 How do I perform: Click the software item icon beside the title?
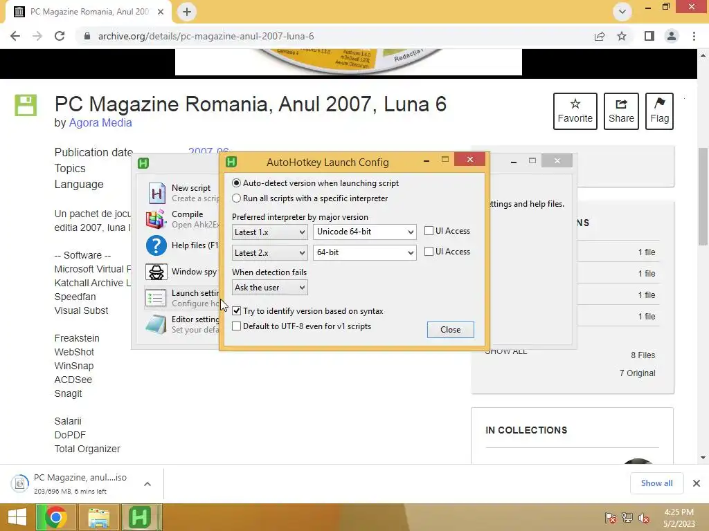click(x=26, y=105)
